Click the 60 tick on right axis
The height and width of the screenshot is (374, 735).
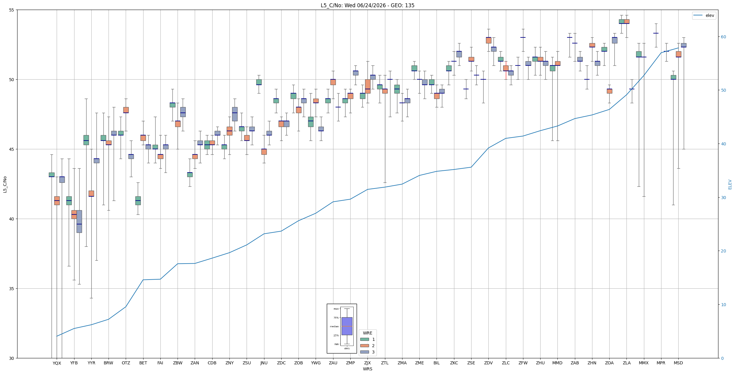pyautogui.click(x=723, y=37)
